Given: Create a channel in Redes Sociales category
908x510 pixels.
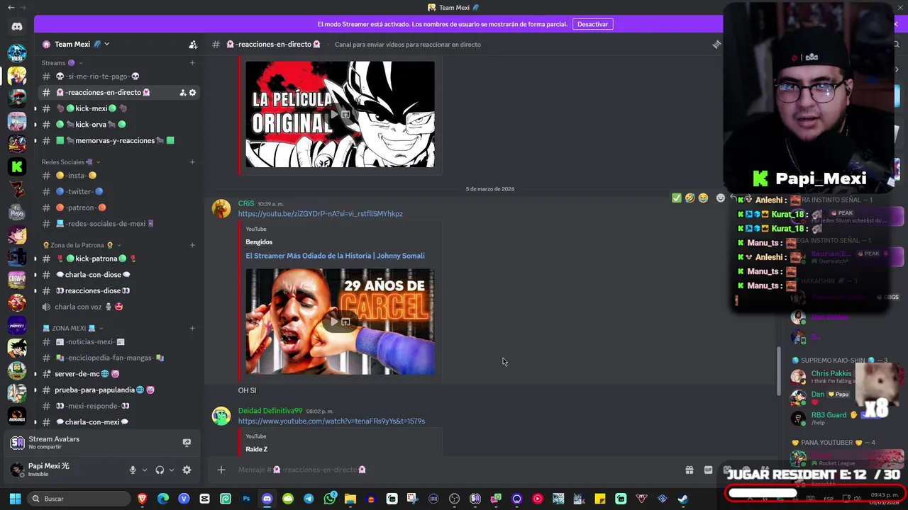Looking at the screenshot, I should tap(192, 162).
